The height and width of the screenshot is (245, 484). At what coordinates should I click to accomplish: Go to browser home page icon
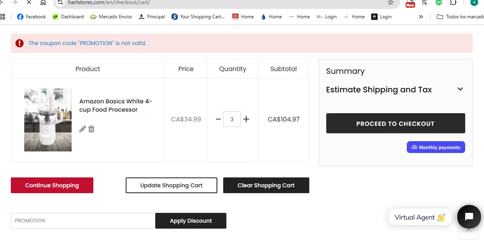pos(43,3)
